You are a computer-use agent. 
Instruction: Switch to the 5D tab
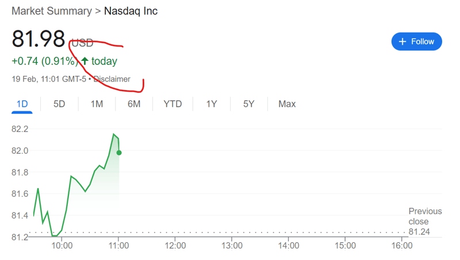pyautogui.click(x=59, y=104)
